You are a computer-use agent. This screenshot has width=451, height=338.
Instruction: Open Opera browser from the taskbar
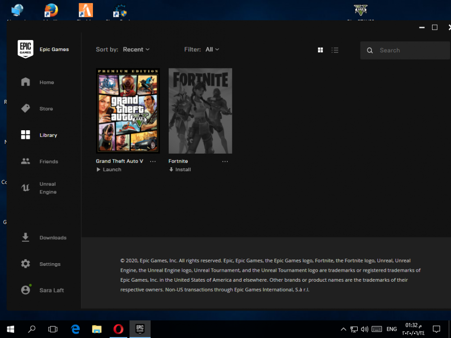[x=118, y=329]
